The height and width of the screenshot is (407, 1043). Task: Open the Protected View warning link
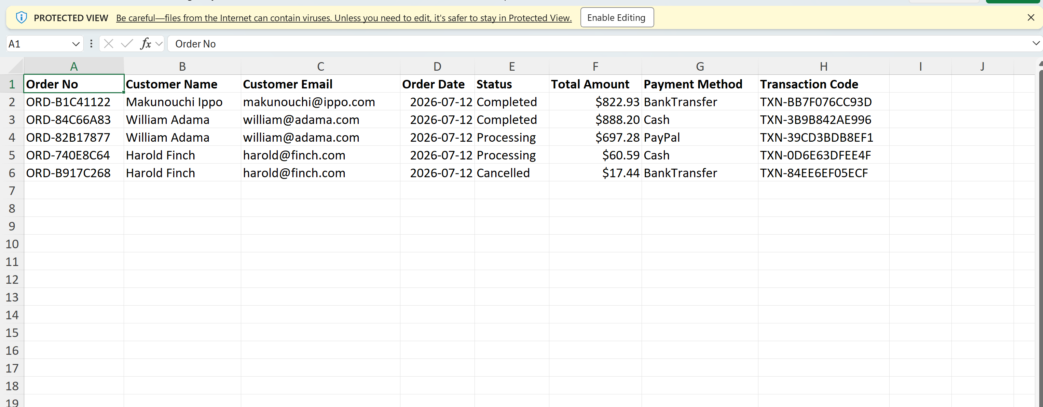click(344, 18)
